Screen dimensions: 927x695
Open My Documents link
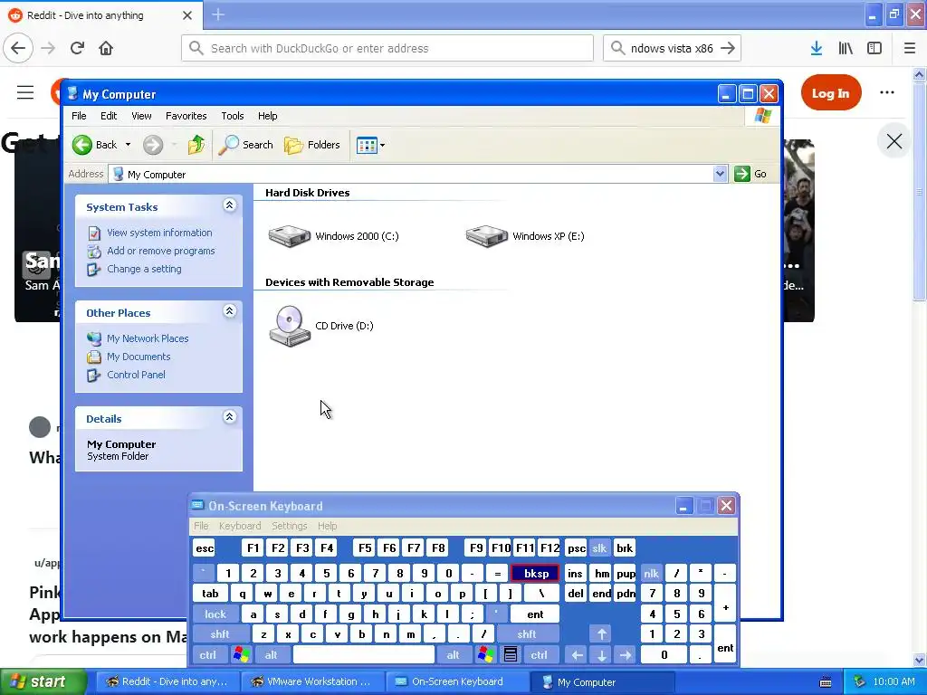click(x=139, y=357)
